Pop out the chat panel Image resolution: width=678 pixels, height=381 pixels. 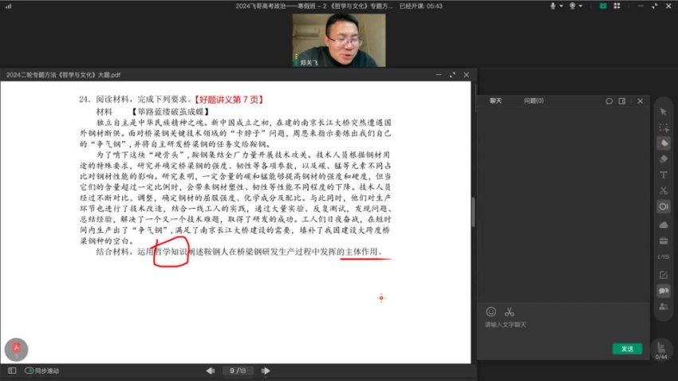coord(622,101)
